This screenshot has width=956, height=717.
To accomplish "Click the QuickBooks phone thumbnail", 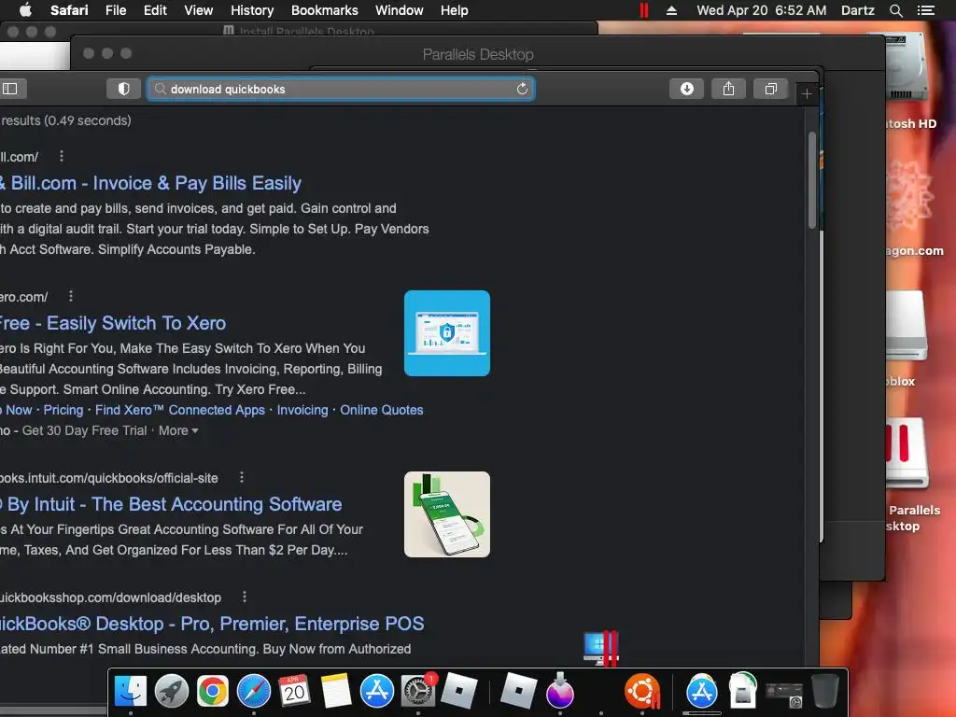I will click(447, 514).
